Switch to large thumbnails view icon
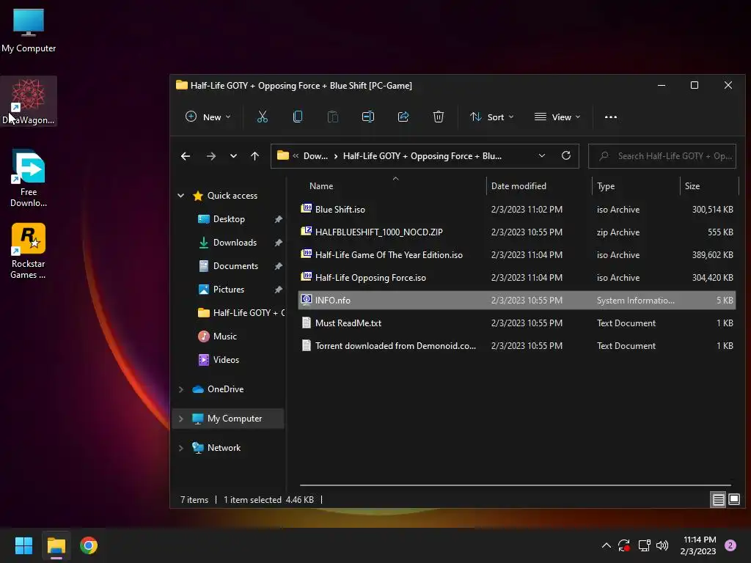Screen dimensions: 751x563 click(x=733, y=499)
